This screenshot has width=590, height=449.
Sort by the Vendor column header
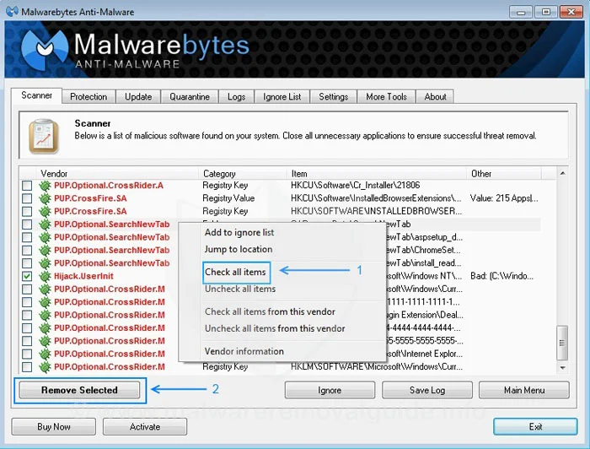117,174
